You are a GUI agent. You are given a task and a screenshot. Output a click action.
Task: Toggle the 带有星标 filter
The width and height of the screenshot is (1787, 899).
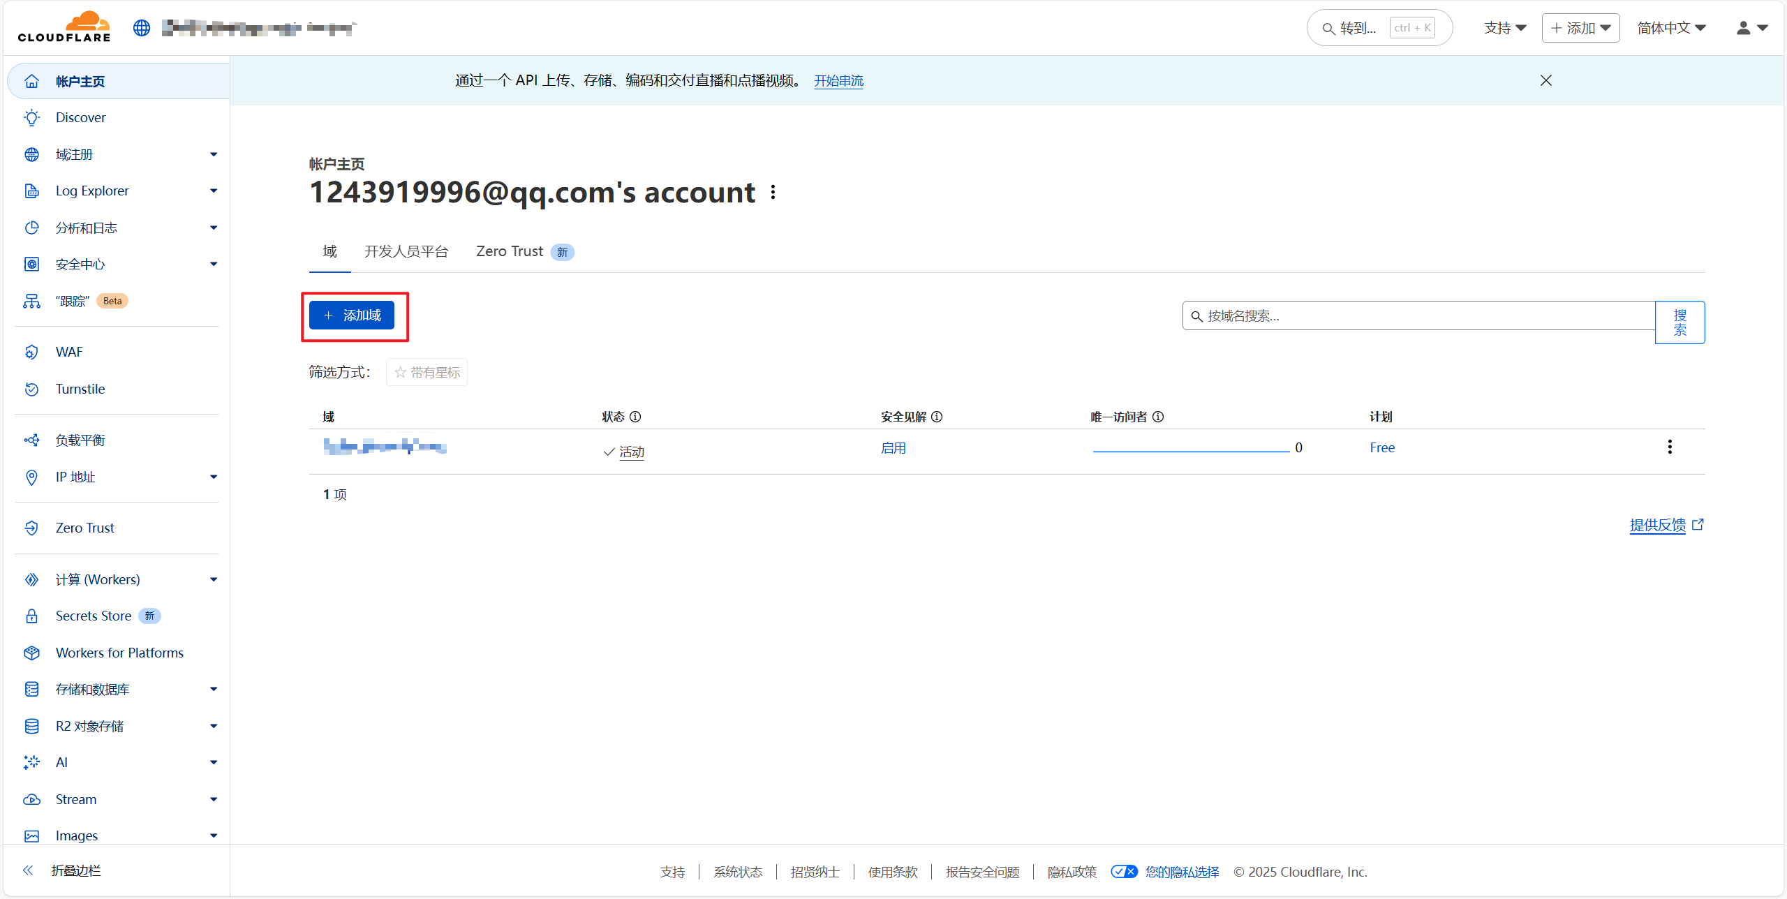427,372
